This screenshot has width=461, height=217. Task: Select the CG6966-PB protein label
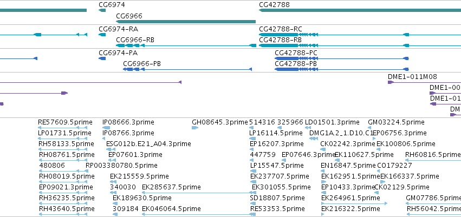point(142,64)
